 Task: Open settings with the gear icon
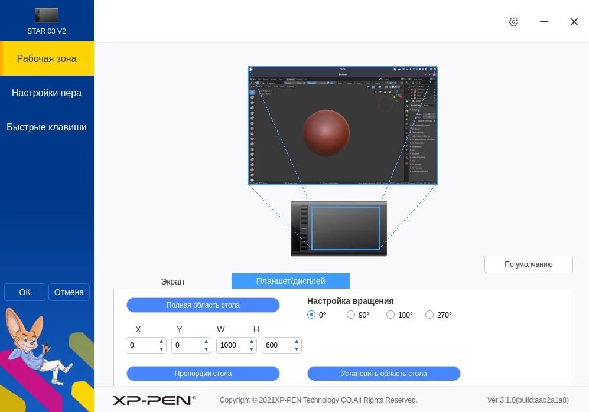pos(513,22)
